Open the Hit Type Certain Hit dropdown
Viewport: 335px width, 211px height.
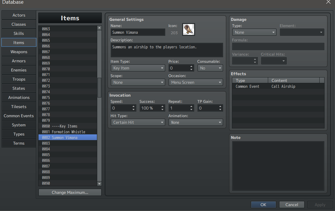pos(138,122)
